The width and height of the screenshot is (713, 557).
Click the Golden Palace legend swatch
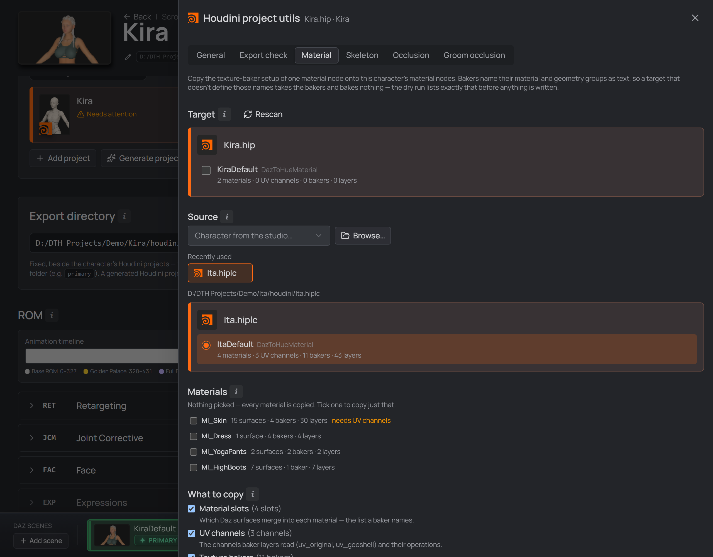click(x=86, y=372)
